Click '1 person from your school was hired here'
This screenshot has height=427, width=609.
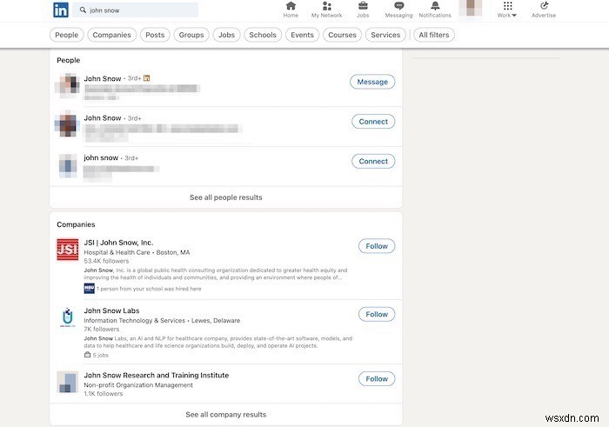149,289
